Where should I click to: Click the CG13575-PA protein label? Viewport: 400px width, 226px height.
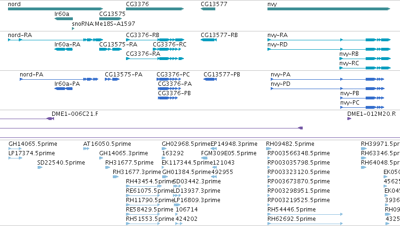coord(124,75)
